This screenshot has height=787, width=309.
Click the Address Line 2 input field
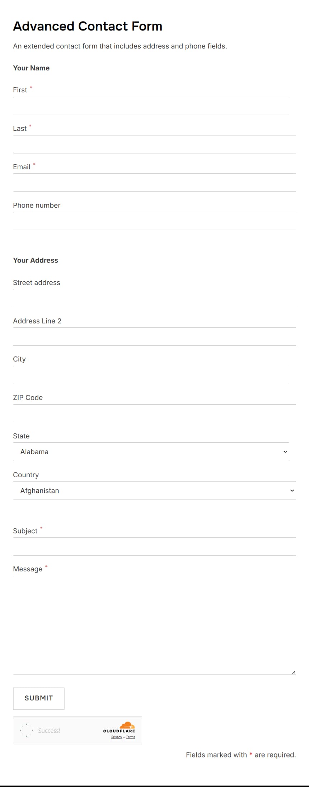point(154,336)
